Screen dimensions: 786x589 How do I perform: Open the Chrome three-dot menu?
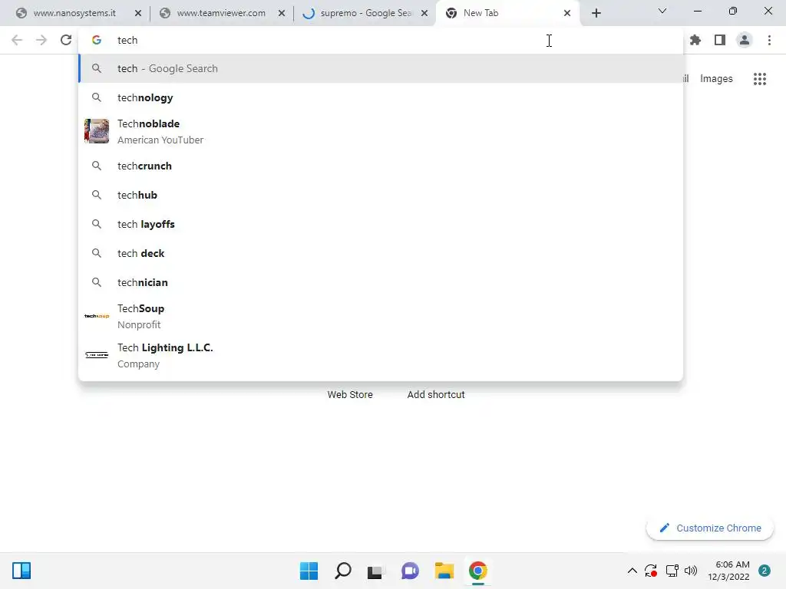click(x=769, y=40)
